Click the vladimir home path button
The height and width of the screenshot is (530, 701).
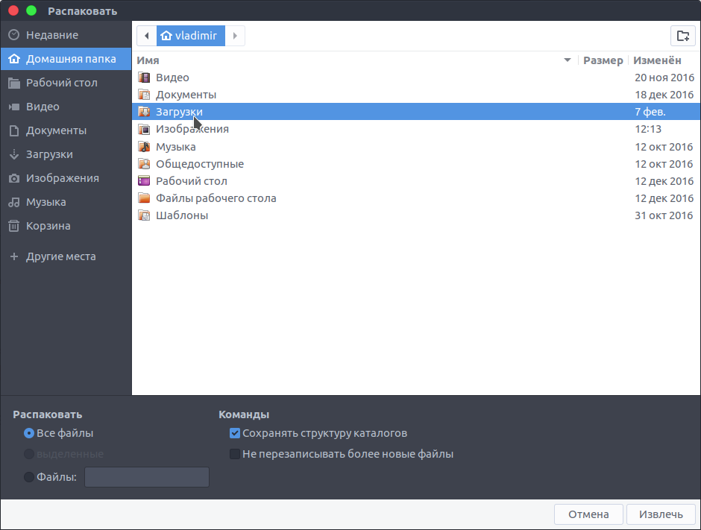[x=190, y=36]
